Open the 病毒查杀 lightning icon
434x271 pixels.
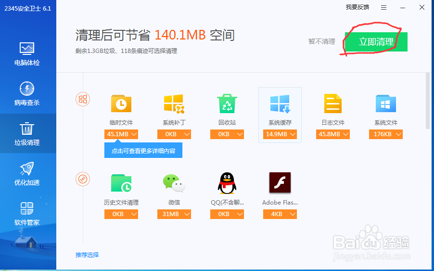click(27, 89)
